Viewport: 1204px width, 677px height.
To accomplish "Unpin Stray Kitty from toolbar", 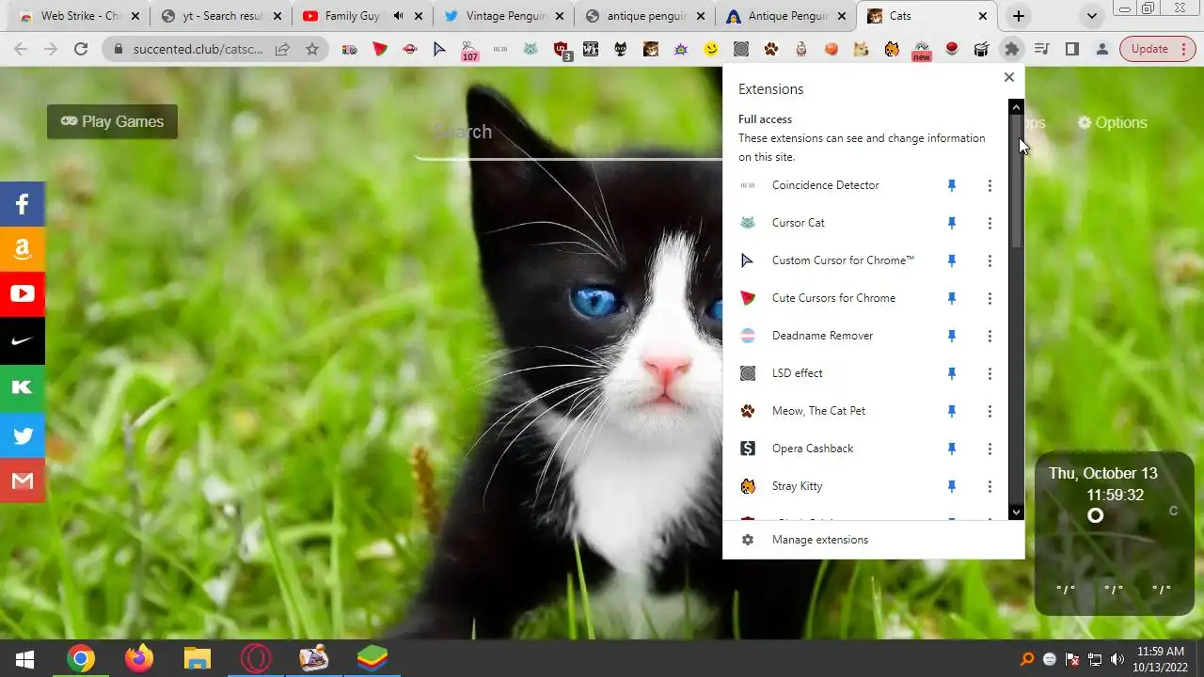I will (x=952, y=486).
